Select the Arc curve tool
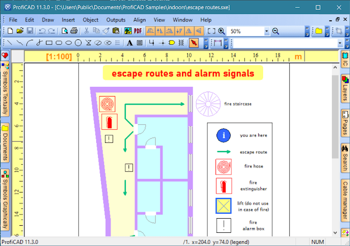 tap(30, 43)
